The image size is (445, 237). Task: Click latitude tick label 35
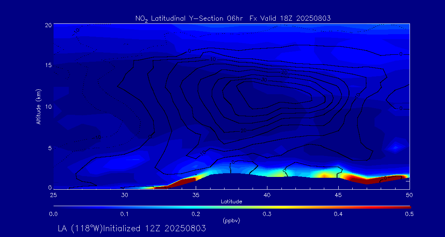[x=196, y=194]
